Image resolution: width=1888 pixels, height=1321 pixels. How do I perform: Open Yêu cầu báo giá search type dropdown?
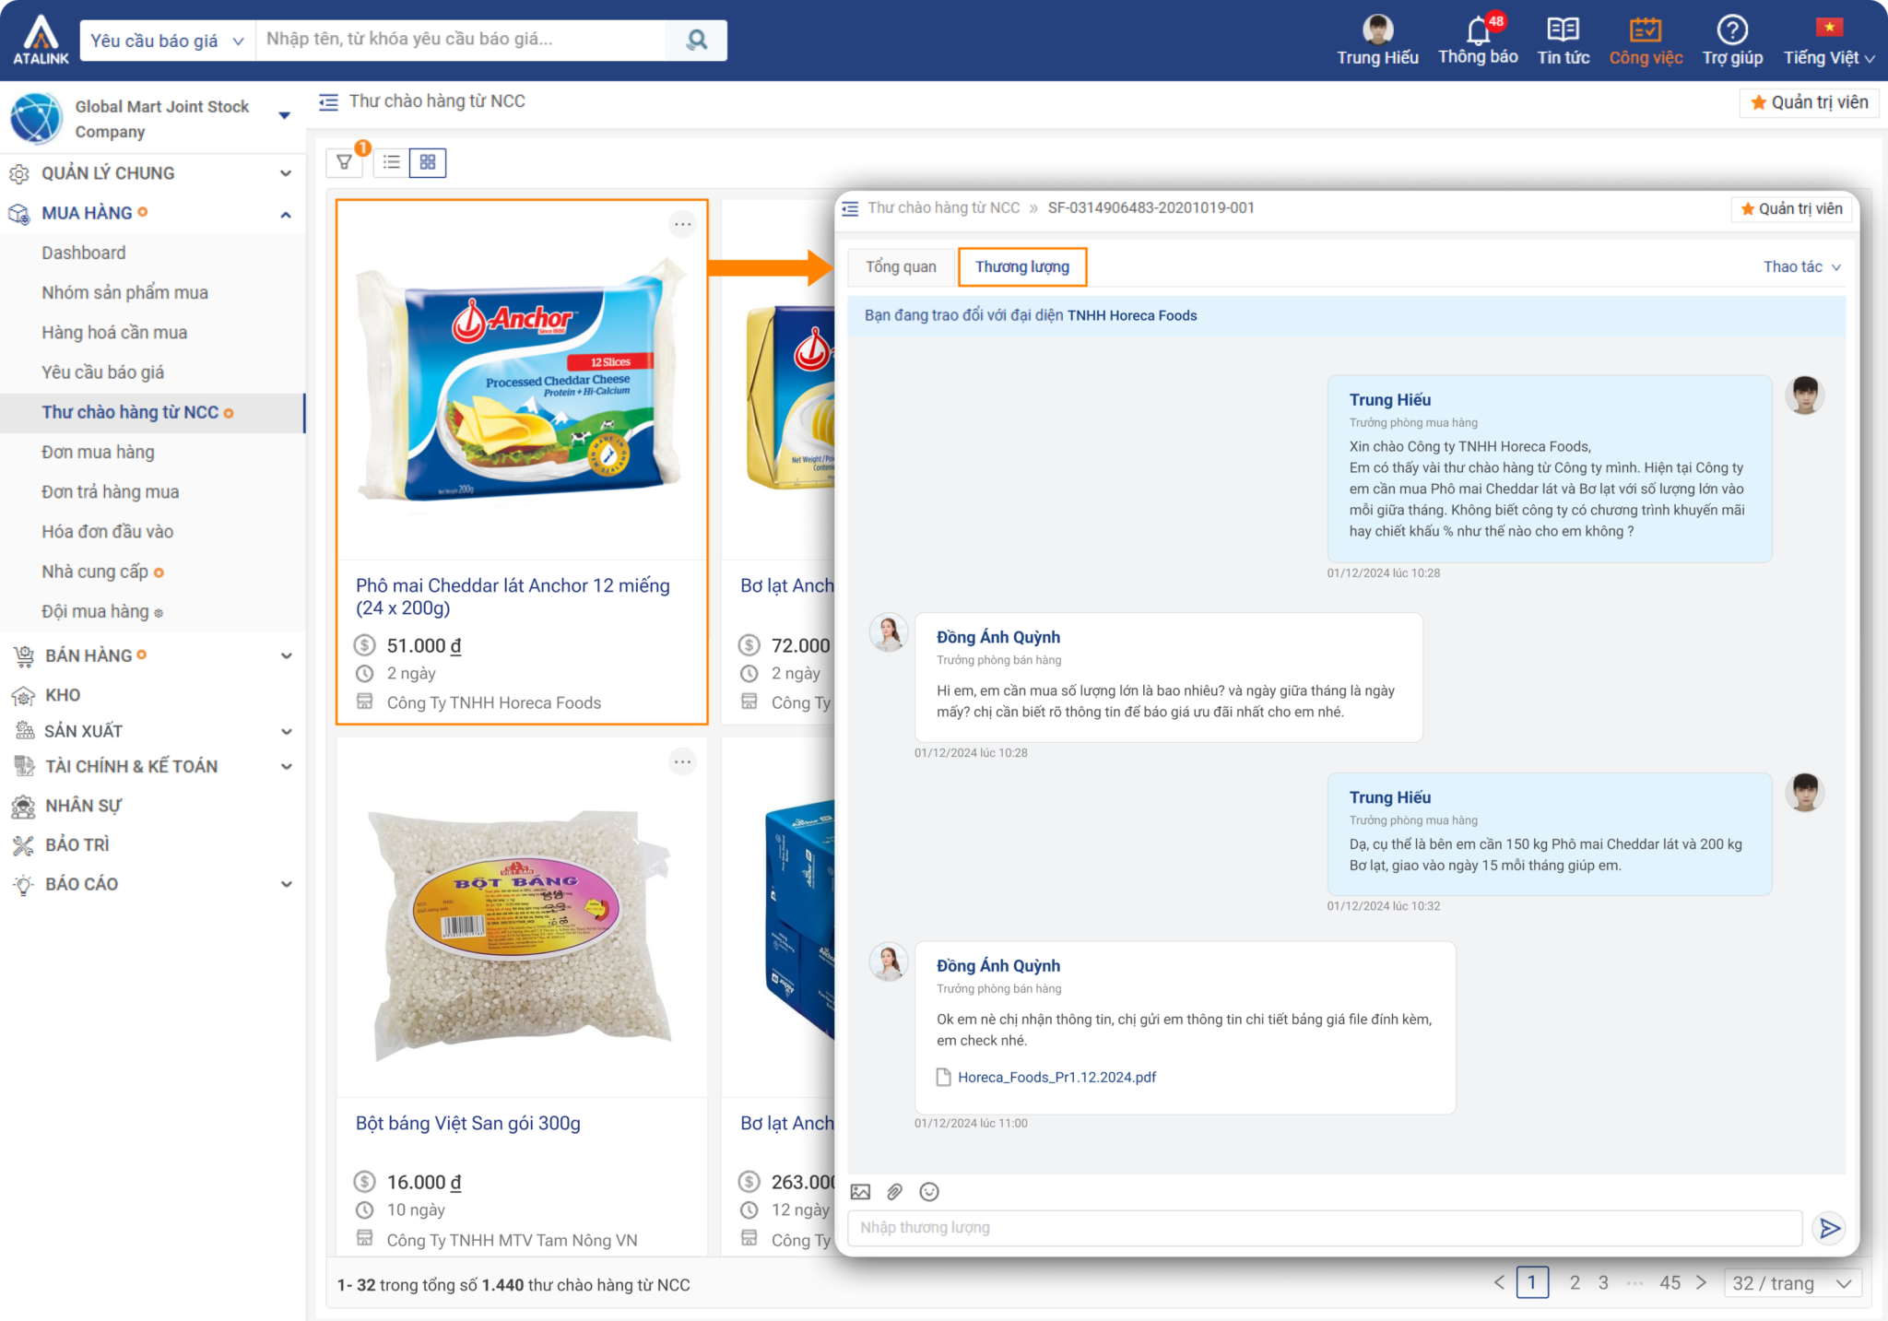click(x=168, y=41)
